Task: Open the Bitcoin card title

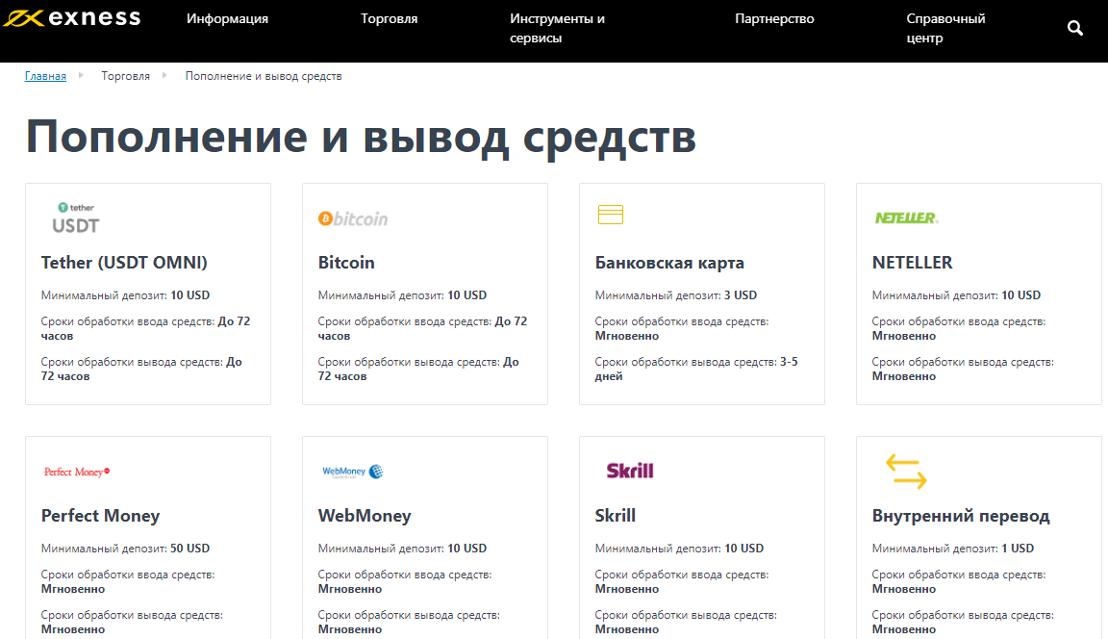Action: 346,263
